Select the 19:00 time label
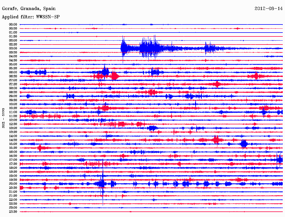Image resolution: width=285 pixels, height=217 pixels. [13, 176]
